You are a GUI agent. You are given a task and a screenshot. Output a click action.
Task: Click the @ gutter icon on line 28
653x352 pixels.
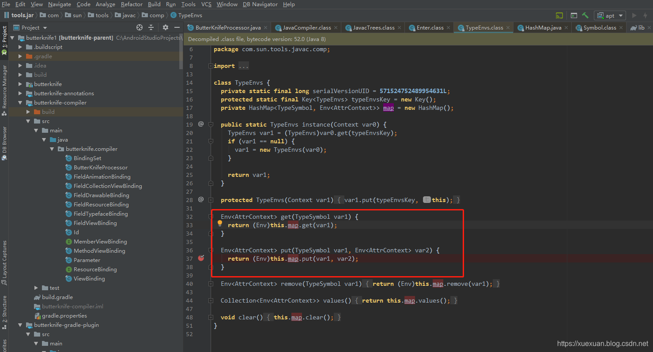[201, 199]
